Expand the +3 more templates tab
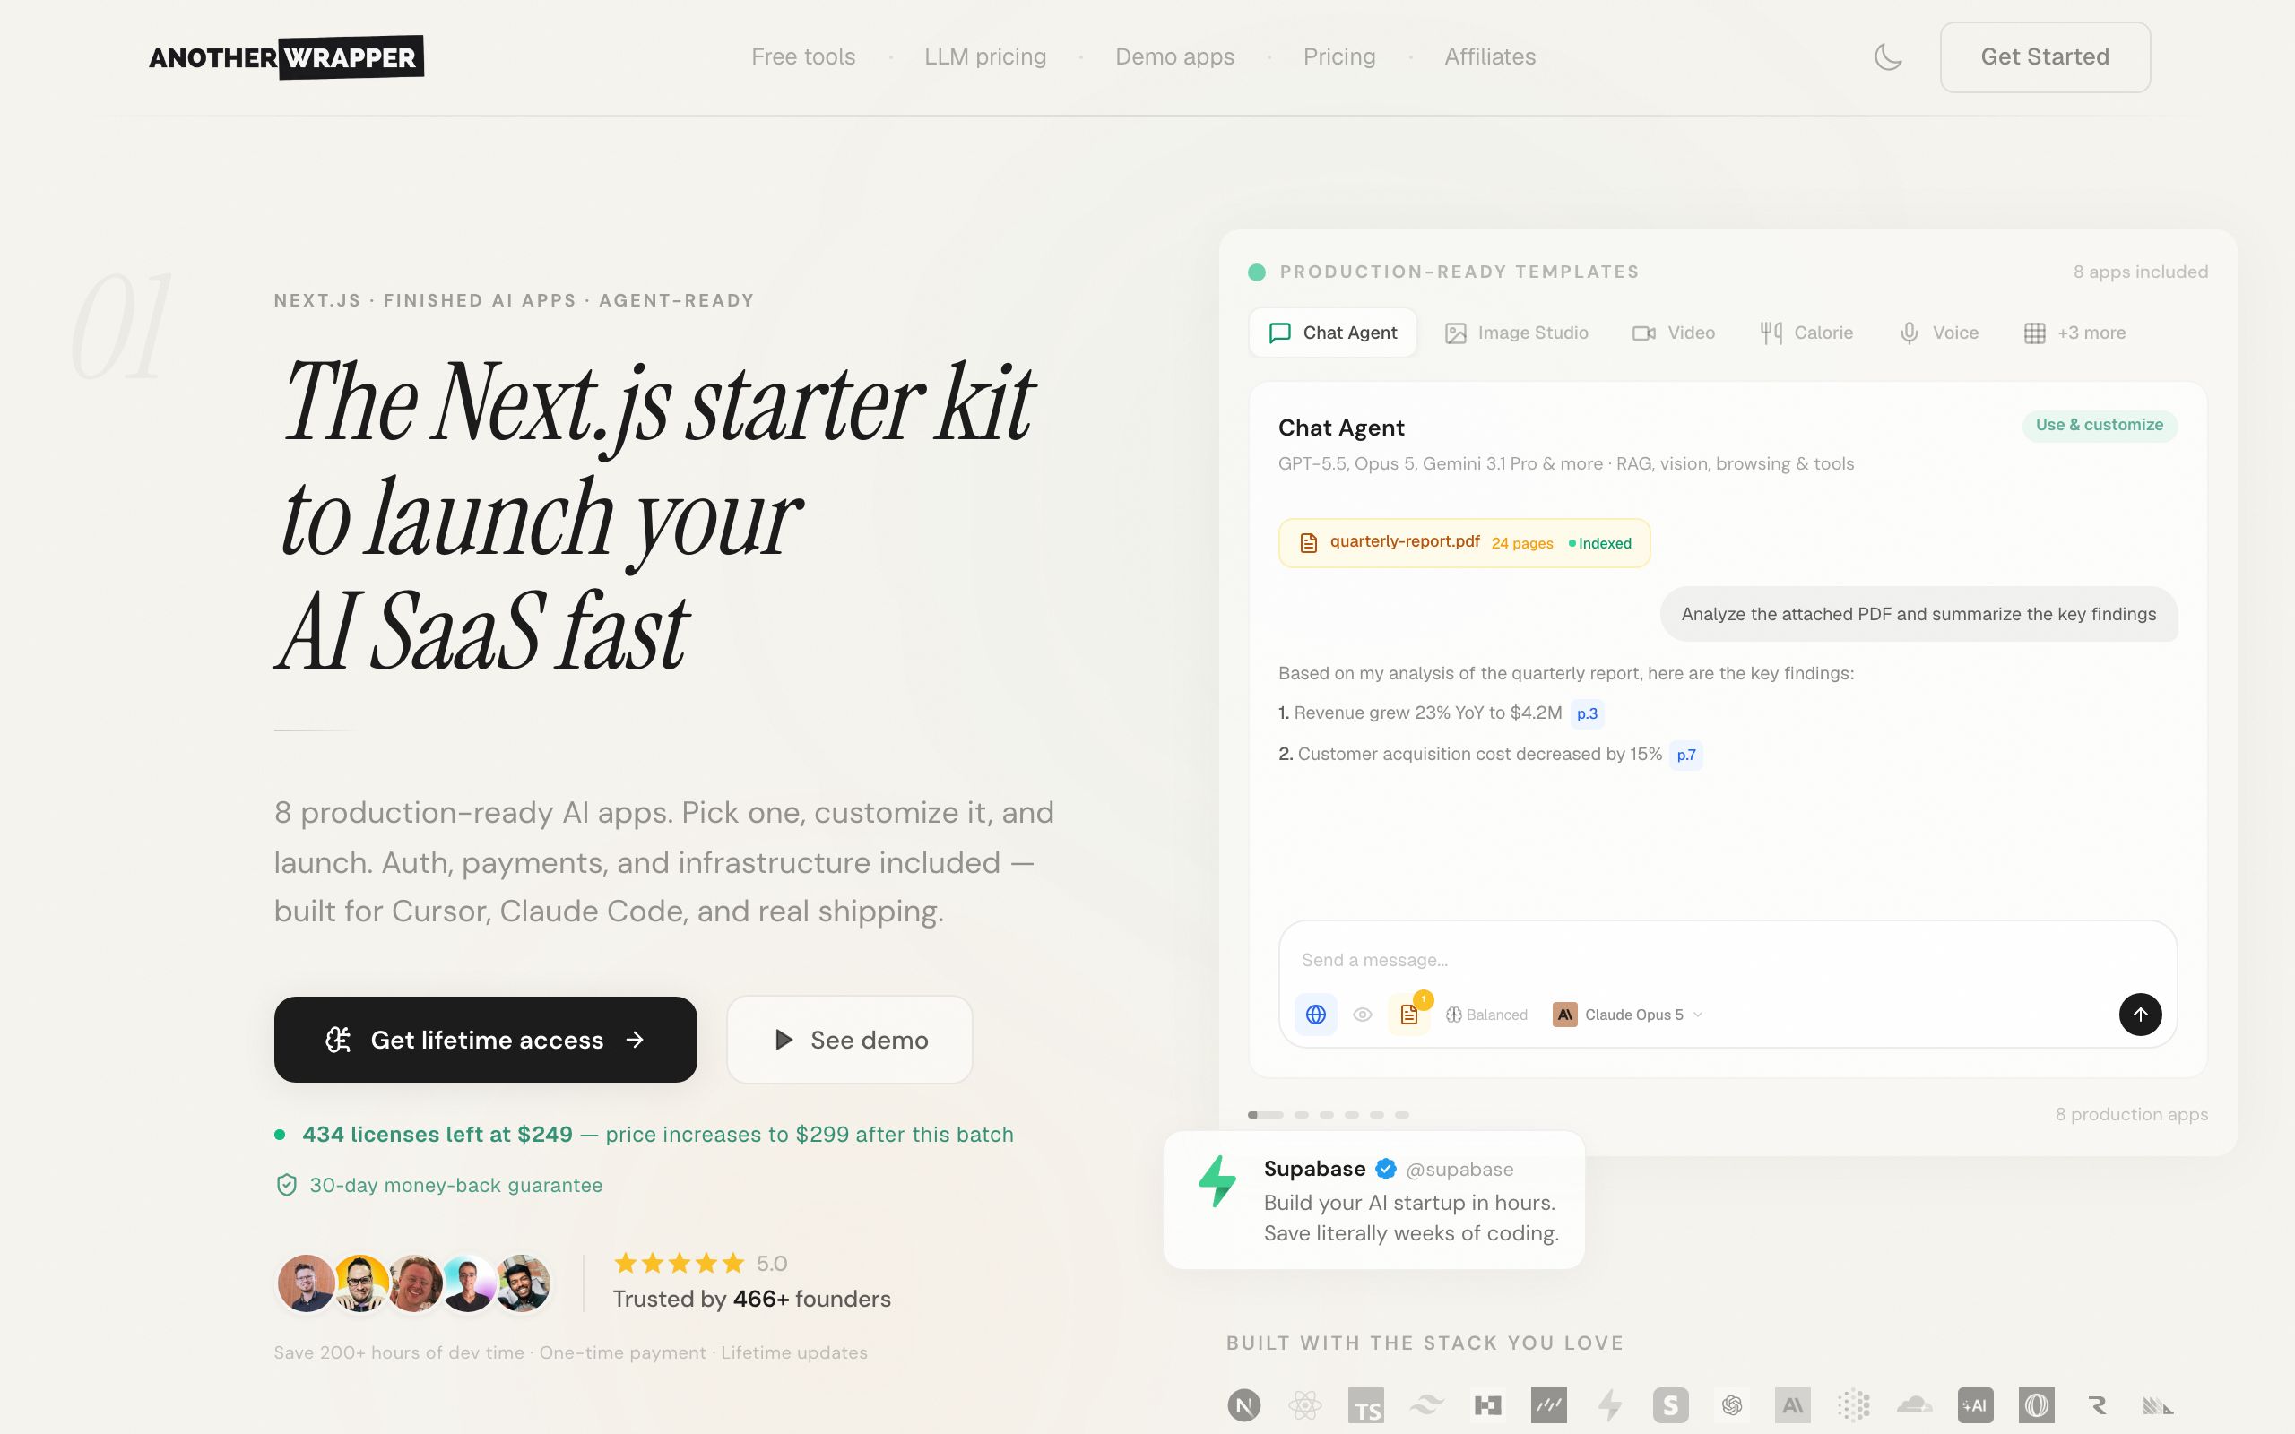This screenshot has width=2295, height=1434. point(2074,333)
